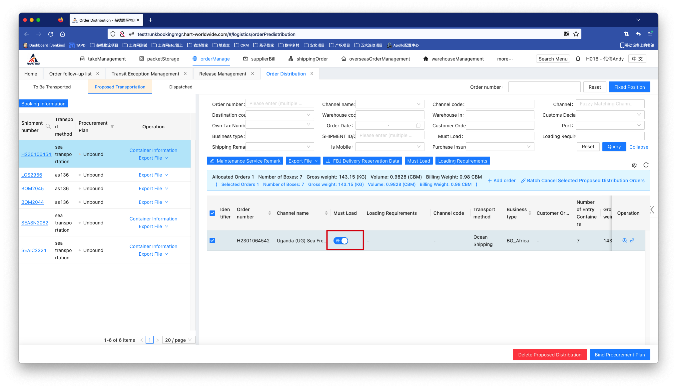Open the Channel name dropdown
677x388 pixels.
coord(389,104)
